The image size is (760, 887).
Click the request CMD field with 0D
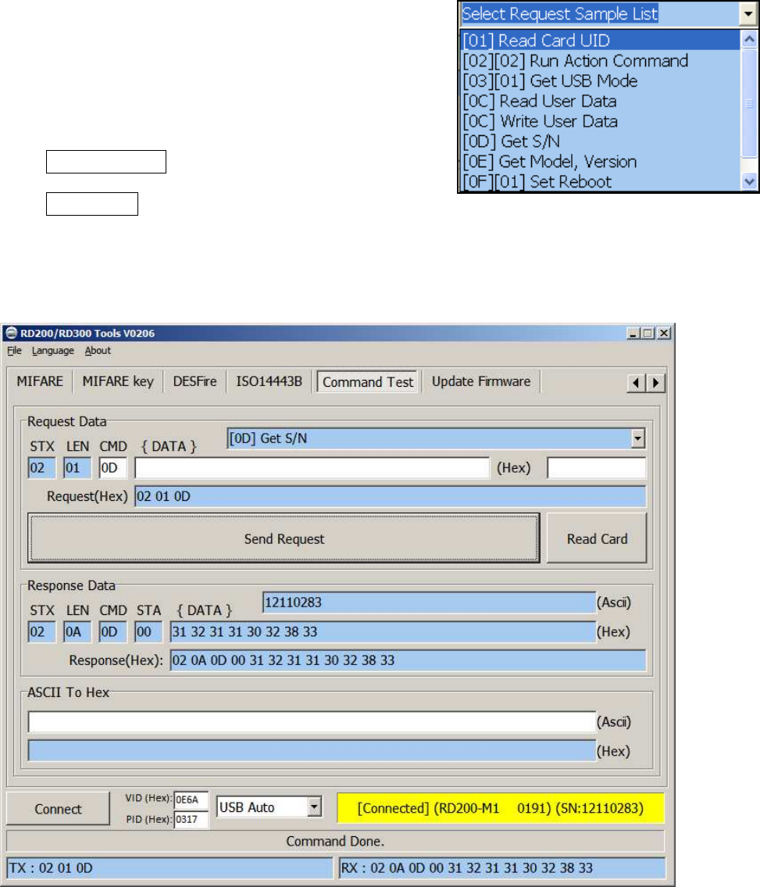tap(112, 468)
